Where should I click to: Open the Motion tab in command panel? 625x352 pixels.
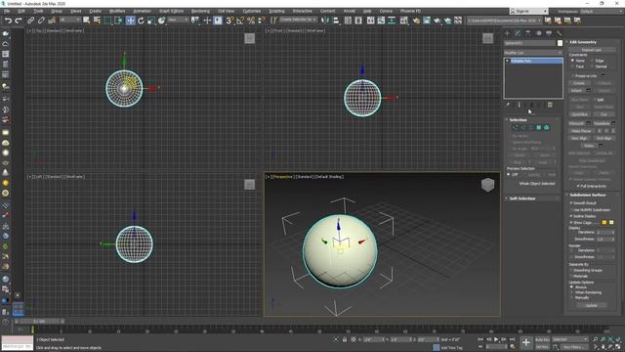tap(538, 33)
